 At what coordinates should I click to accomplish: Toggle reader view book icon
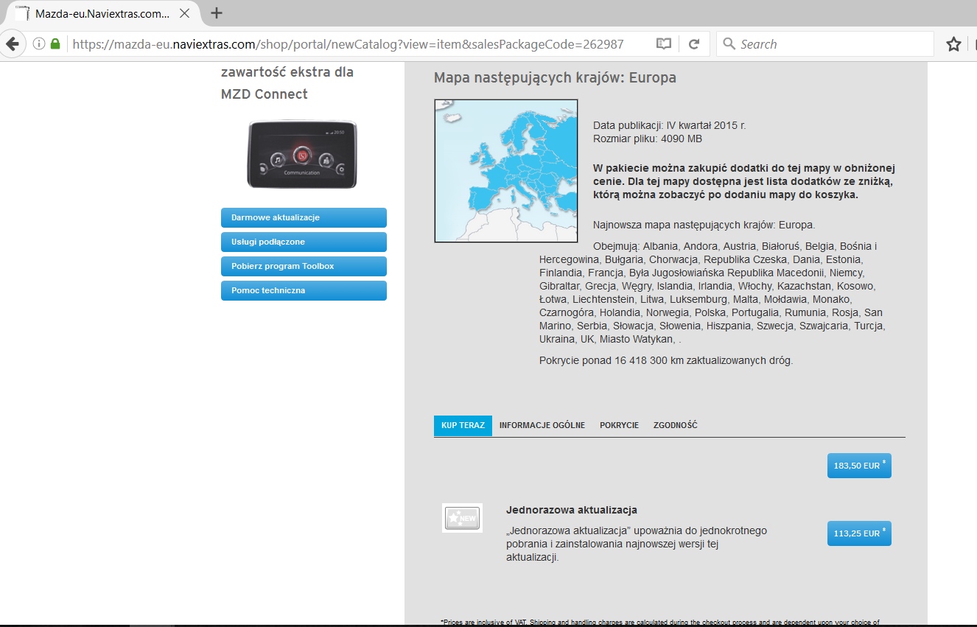(x=664, y=44)
